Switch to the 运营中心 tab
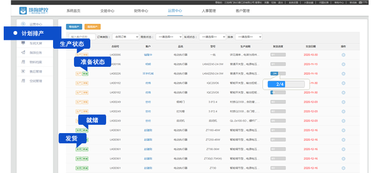377x173 pixels. 175,11
